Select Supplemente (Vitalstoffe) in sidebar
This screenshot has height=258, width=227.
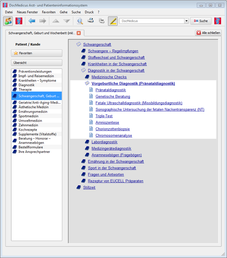coord(37,134)
